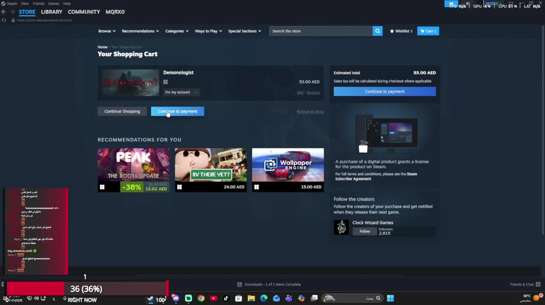Image resolution: width=545 pixels, height=305 pixels.
Task: Switch to the COMMUNITY tab
Action: [x=84, y=12]
